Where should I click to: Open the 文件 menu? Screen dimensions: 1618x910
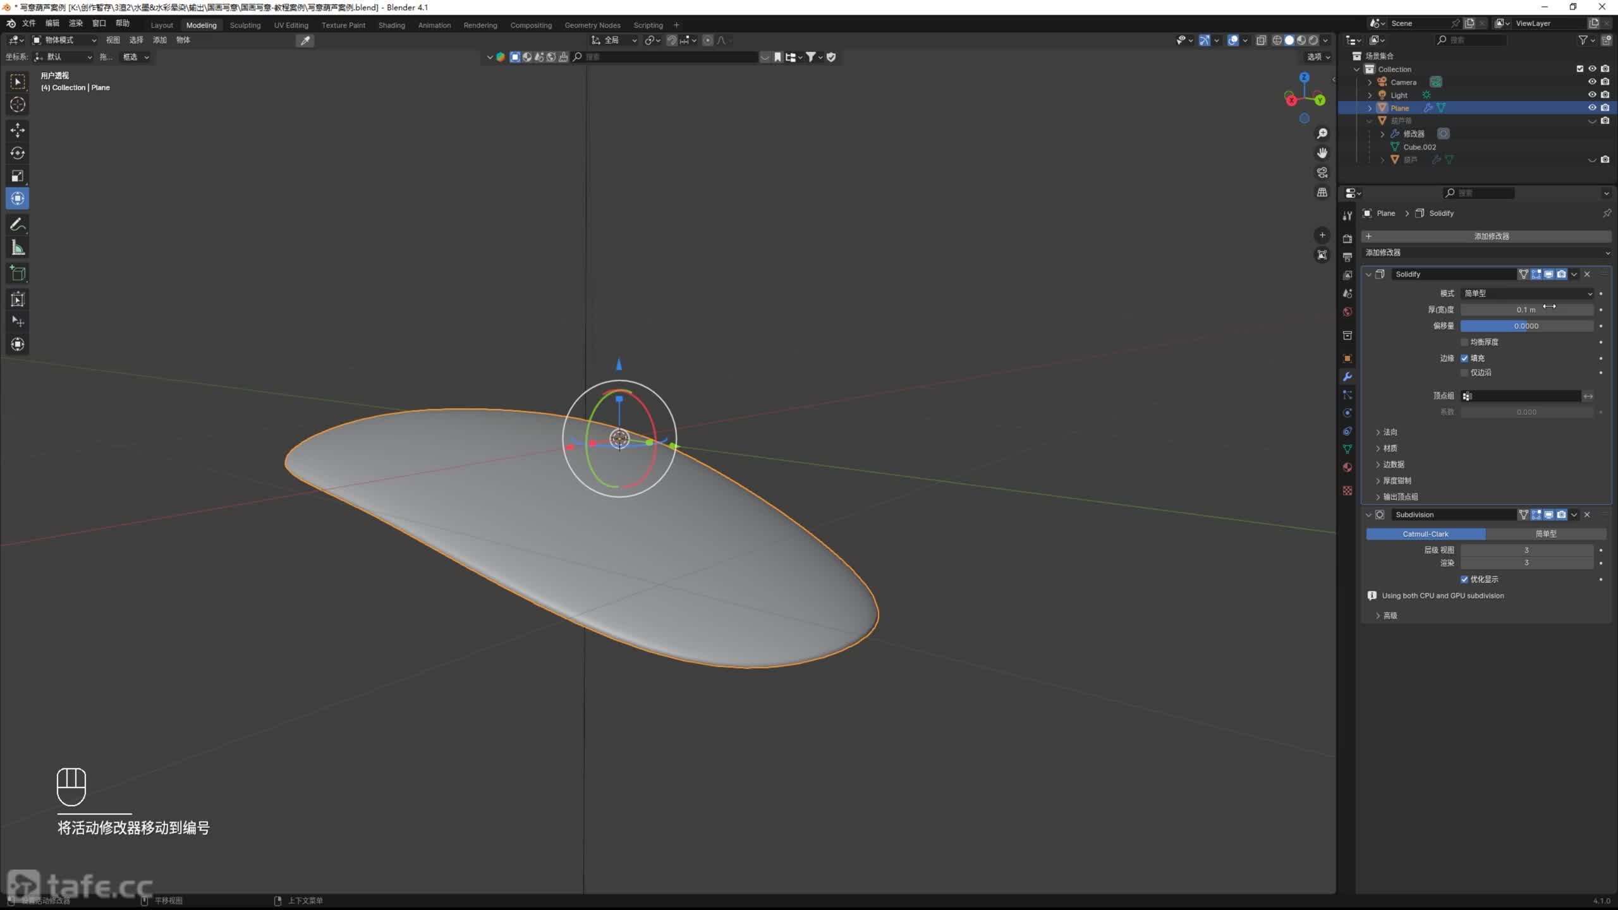[x=29, y=23]
